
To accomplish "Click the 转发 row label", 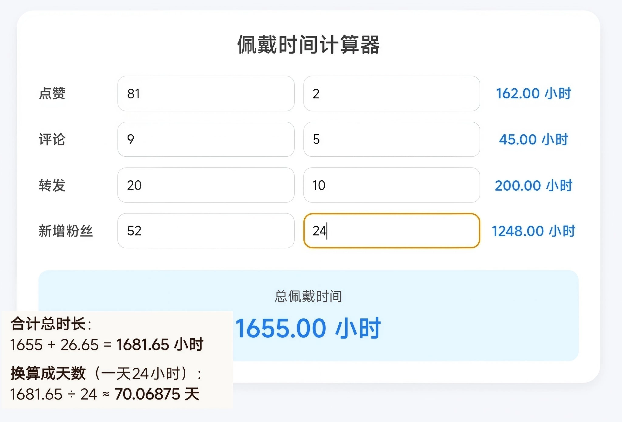I will pos(52,185).
